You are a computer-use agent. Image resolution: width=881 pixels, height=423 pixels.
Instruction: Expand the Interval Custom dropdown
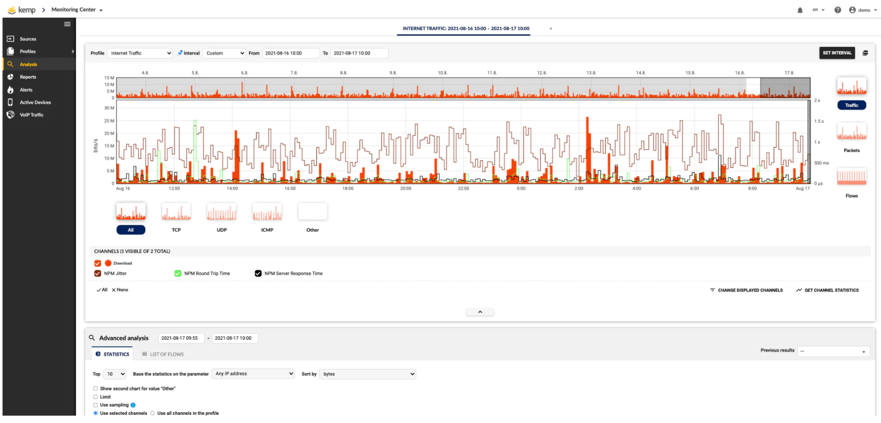(224, 53)
